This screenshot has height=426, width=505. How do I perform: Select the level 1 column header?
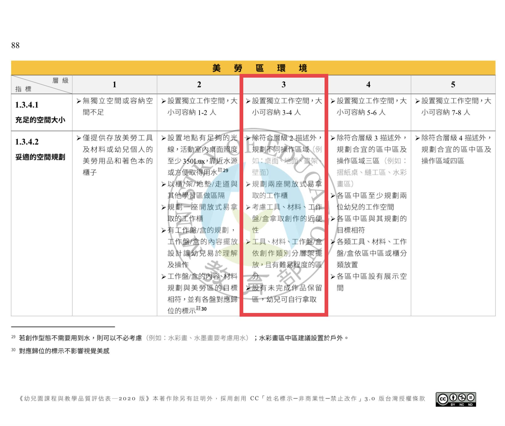(x=115, y=85)
